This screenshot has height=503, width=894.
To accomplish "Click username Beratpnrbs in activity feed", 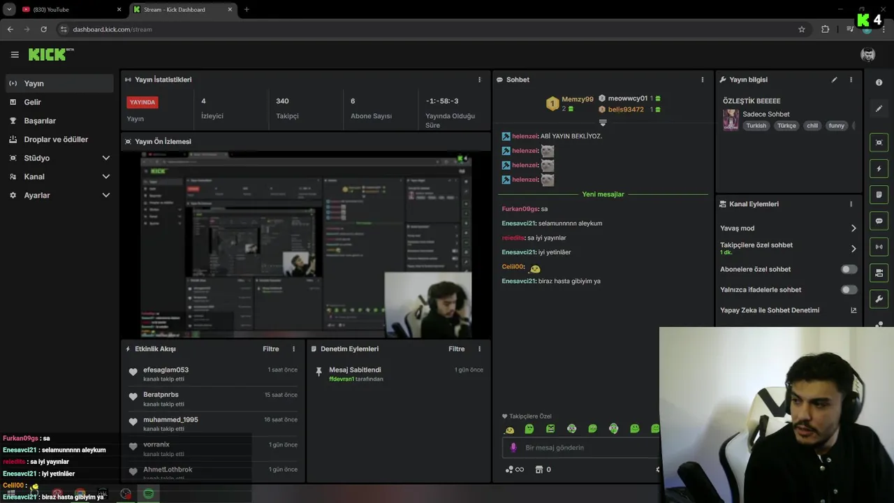I will point(161,395).
